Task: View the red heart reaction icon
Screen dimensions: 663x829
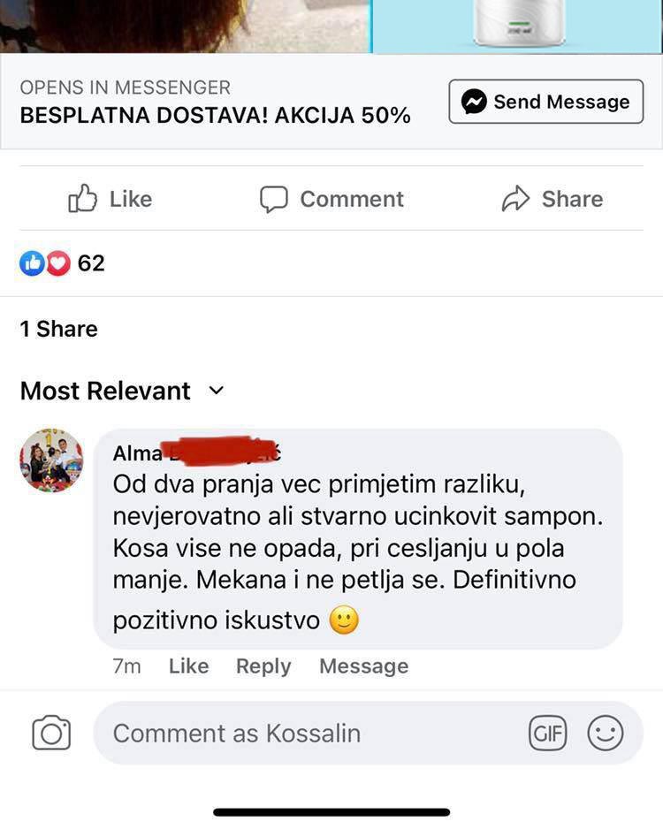Action: 57,262
